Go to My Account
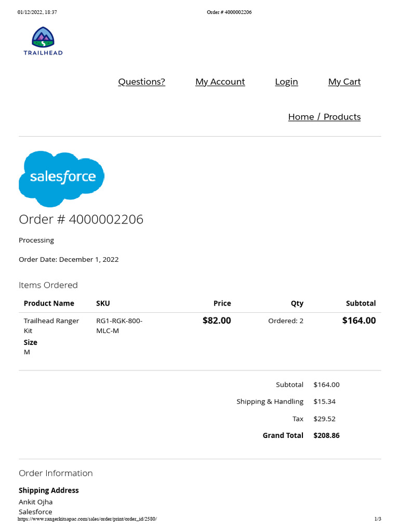Image resolution: width=399 pixels, height=532 pixels. pos(220,82)
